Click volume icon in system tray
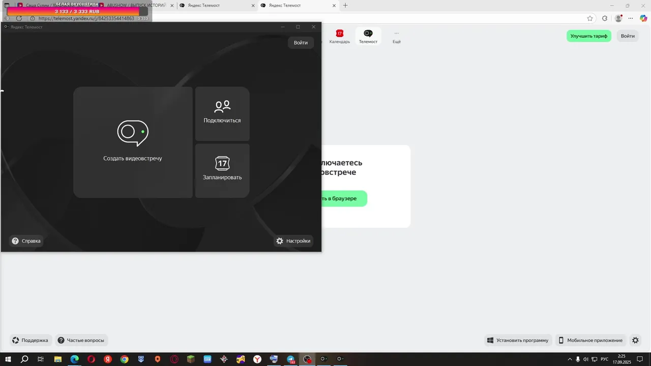The height and width of the screenshot is (366, 651). tap(586, 359)
